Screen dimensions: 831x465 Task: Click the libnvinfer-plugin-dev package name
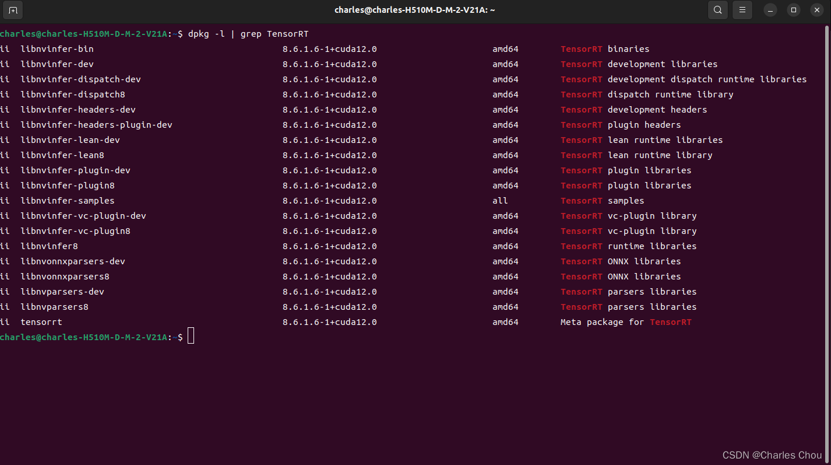coord(75,170)
